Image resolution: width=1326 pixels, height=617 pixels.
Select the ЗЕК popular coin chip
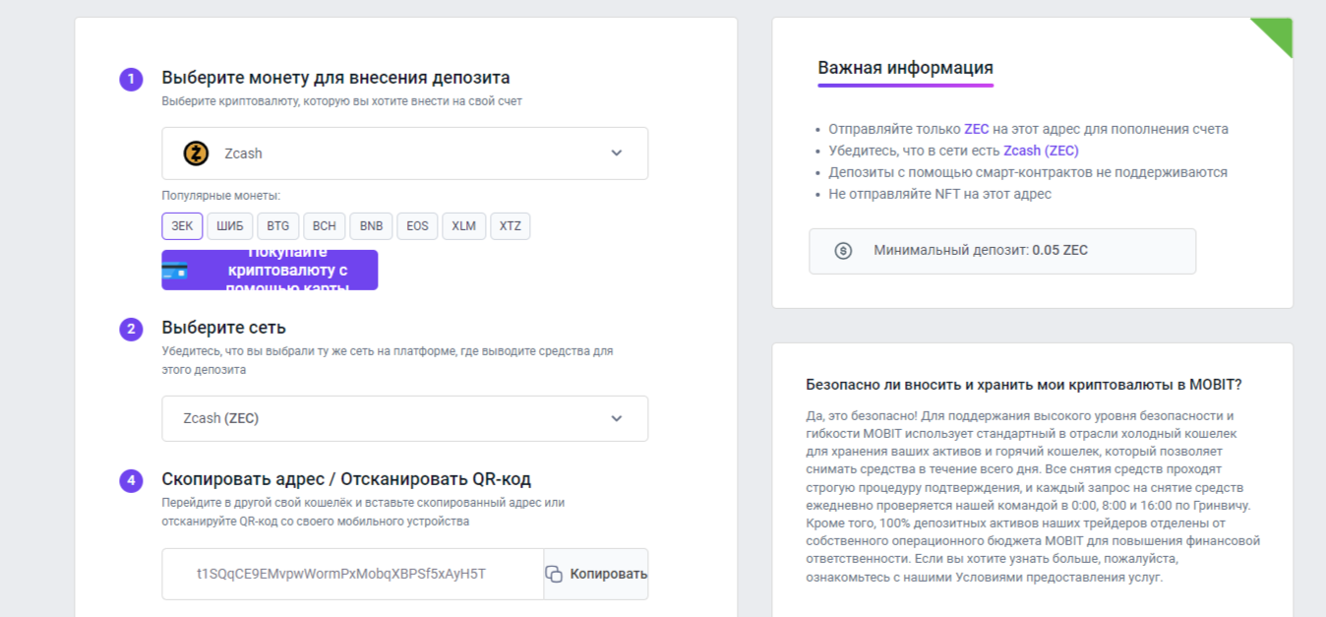pos(182,226)
